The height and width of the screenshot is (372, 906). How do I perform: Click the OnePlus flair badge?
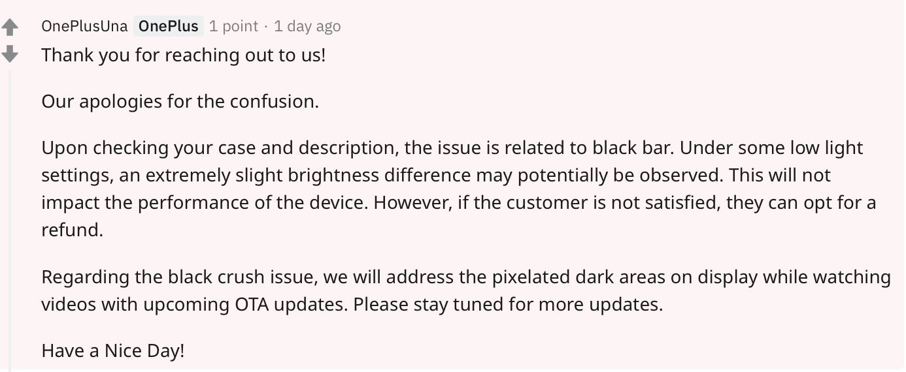(169, 26)
